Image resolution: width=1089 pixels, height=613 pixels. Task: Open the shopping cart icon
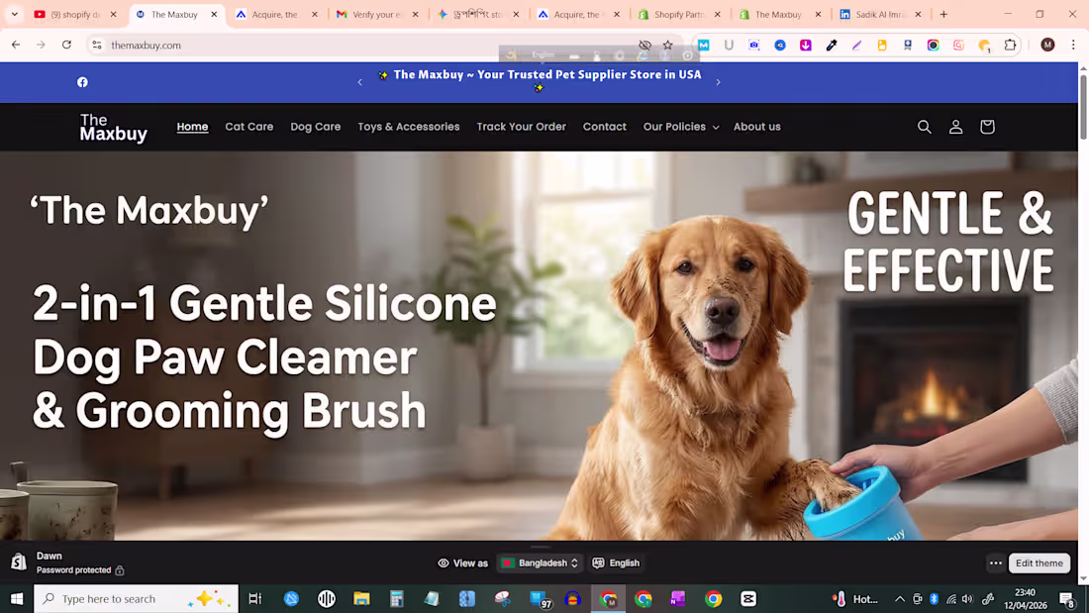coord(987,127)
